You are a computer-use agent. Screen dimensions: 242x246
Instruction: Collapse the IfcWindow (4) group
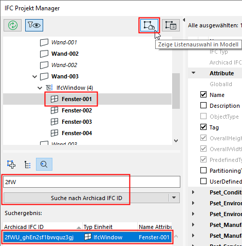(40, 88)
